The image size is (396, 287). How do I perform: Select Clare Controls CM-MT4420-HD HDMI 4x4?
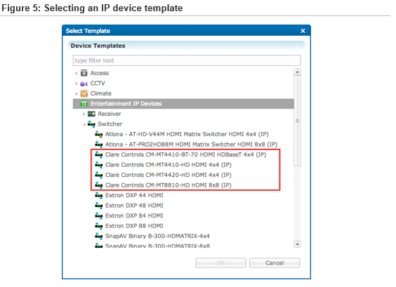point(169,175)
